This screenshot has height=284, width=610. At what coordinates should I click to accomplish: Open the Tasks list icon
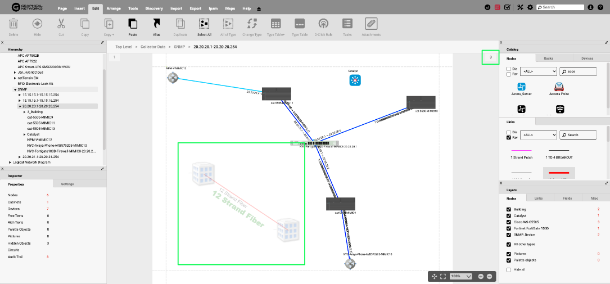click(347, 24)
